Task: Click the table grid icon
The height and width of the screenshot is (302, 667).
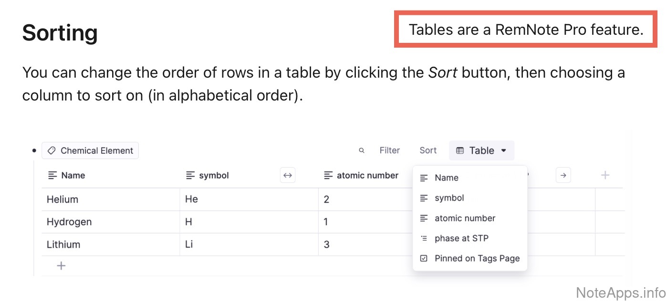Action: 460,151
